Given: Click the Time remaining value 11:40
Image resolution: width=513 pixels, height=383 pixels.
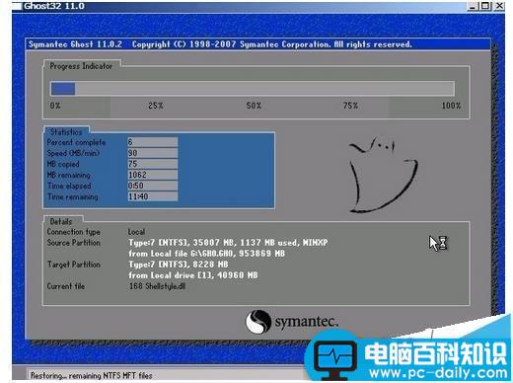Looking at the screenshot, I should coord(153,196).
